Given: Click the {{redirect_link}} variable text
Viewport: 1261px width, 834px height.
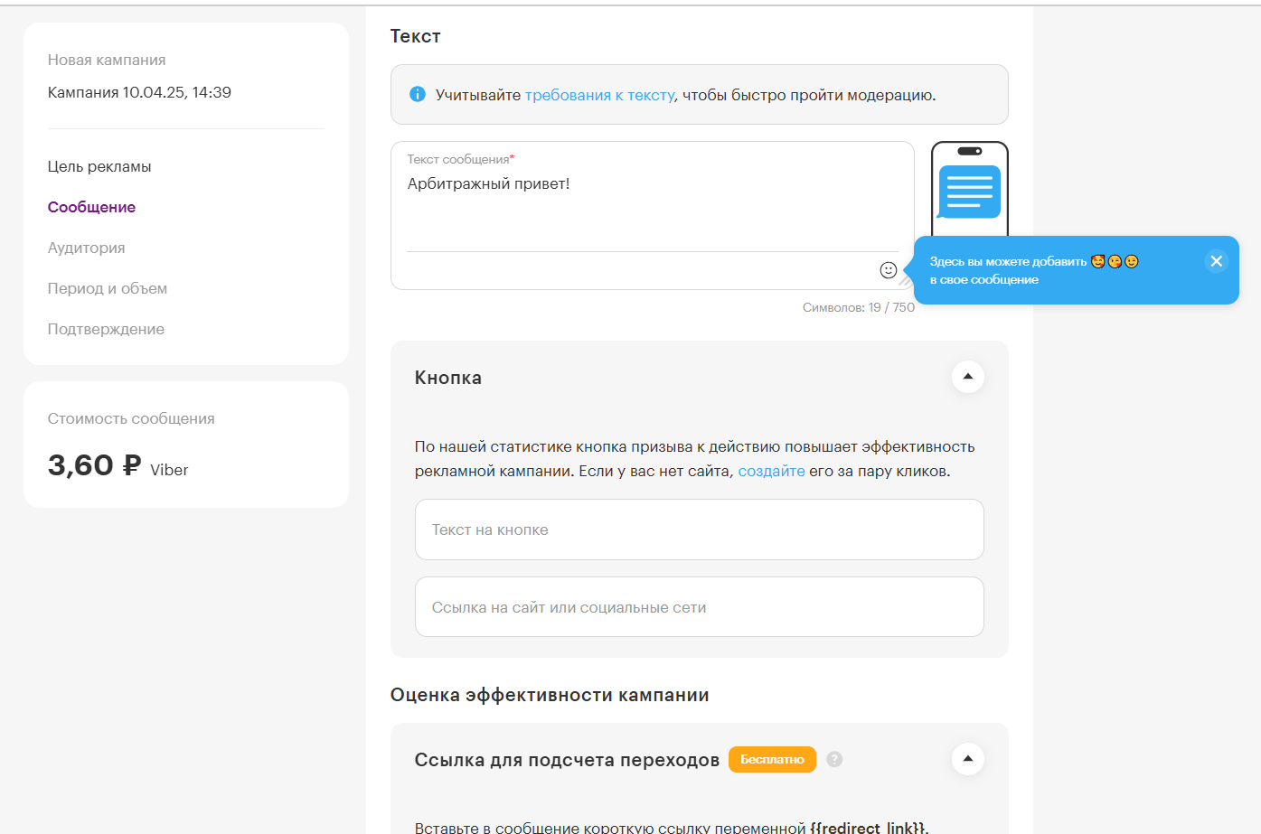Looking at the screenshot, I should pos(868,827).
